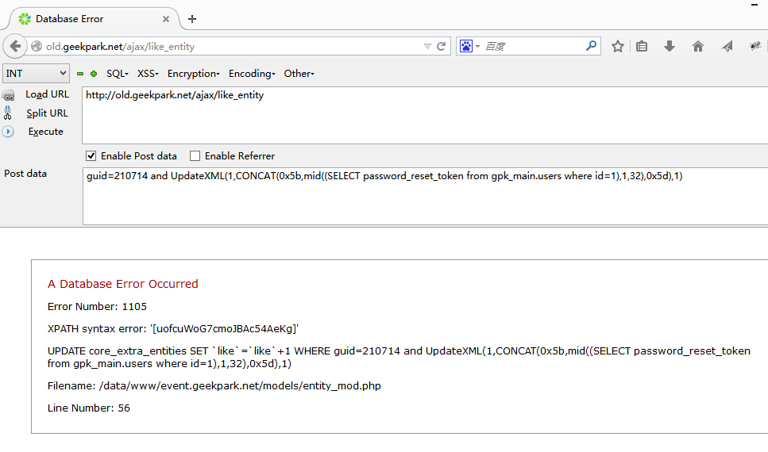Click the globe site identity icon
768x452 pixels.
37,47
